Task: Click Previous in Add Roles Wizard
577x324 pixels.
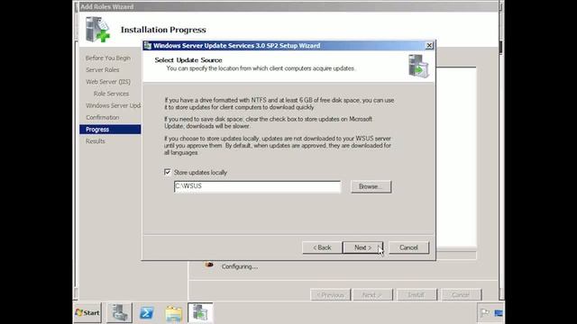Action: (x=331, y=295)
